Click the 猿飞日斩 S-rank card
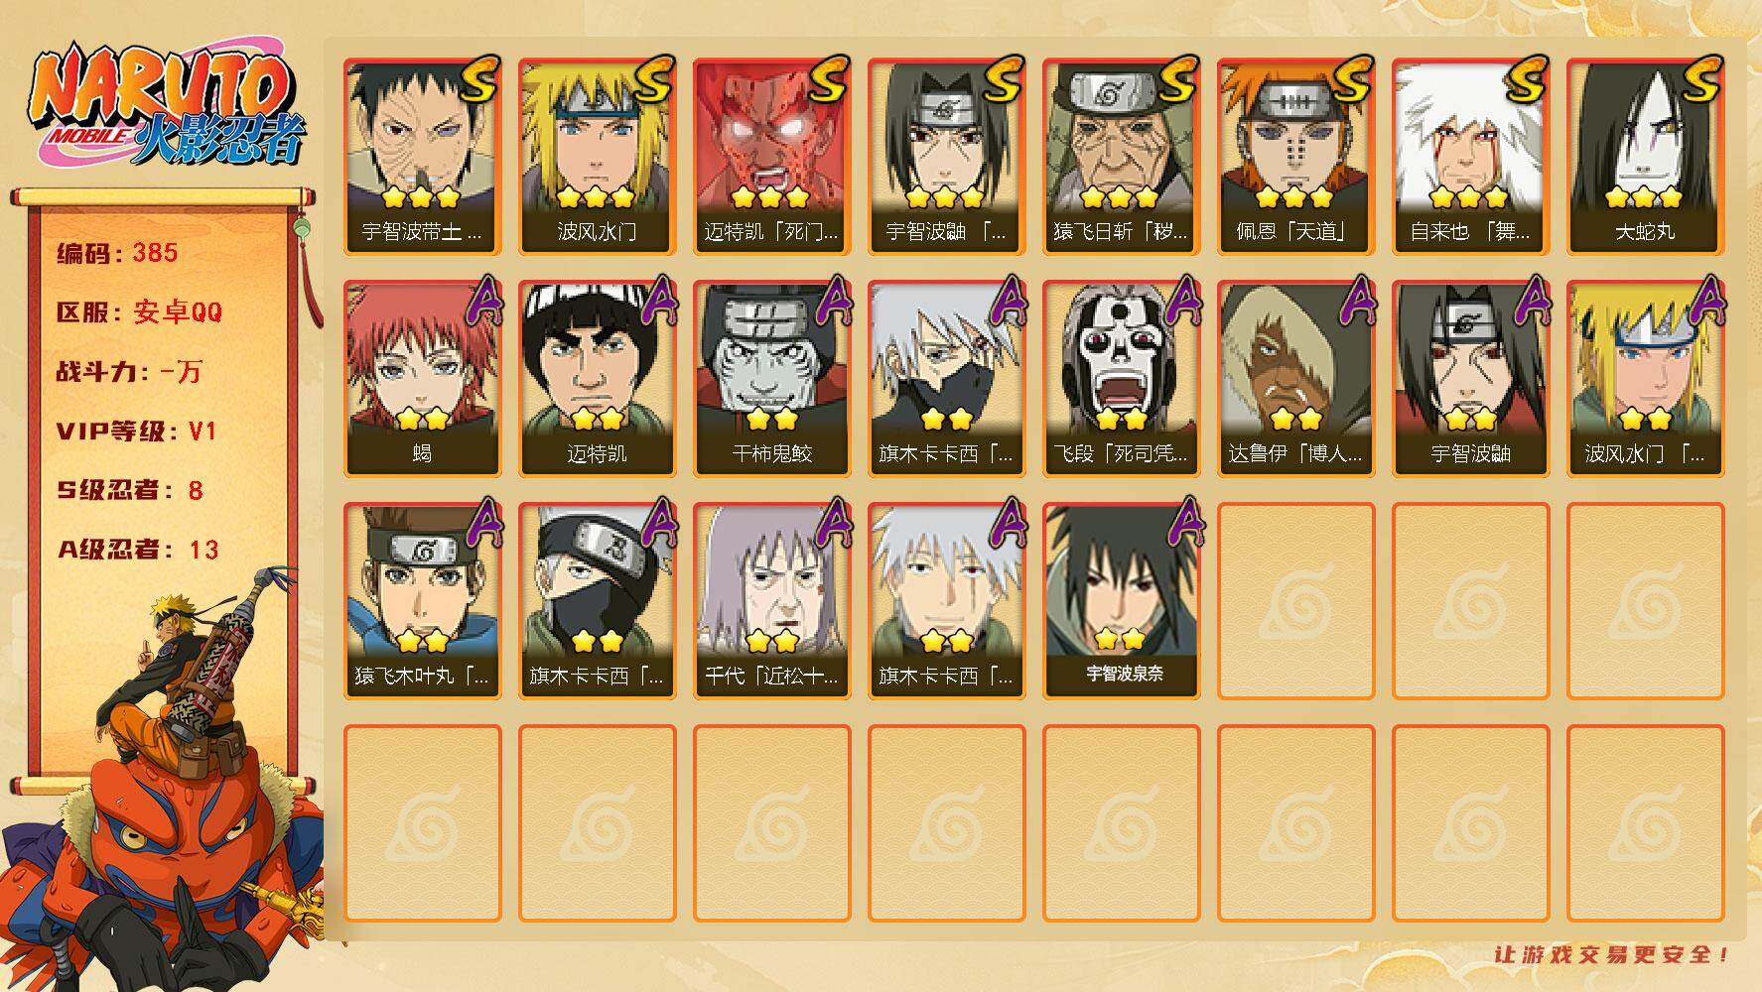Viewport: 1762px width, 992px height. pyautogui.click(x=1121, y=157)
